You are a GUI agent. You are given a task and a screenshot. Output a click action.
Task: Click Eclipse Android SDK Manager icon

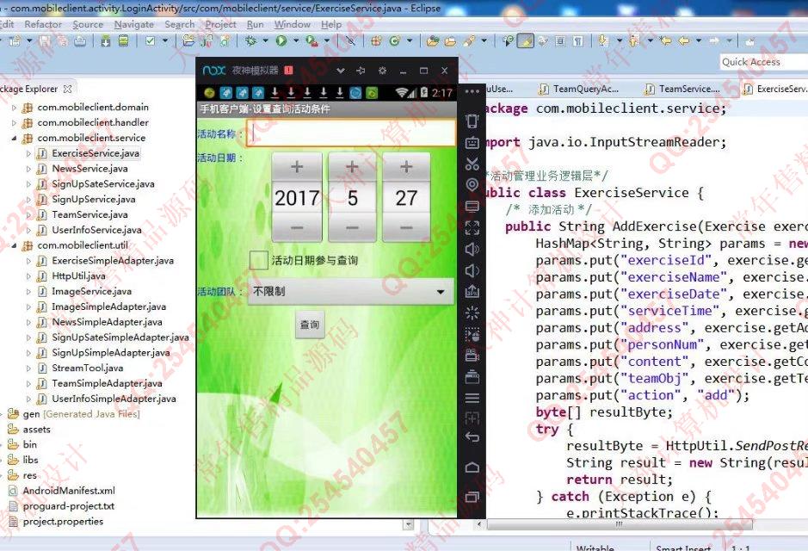coord(106,40)
